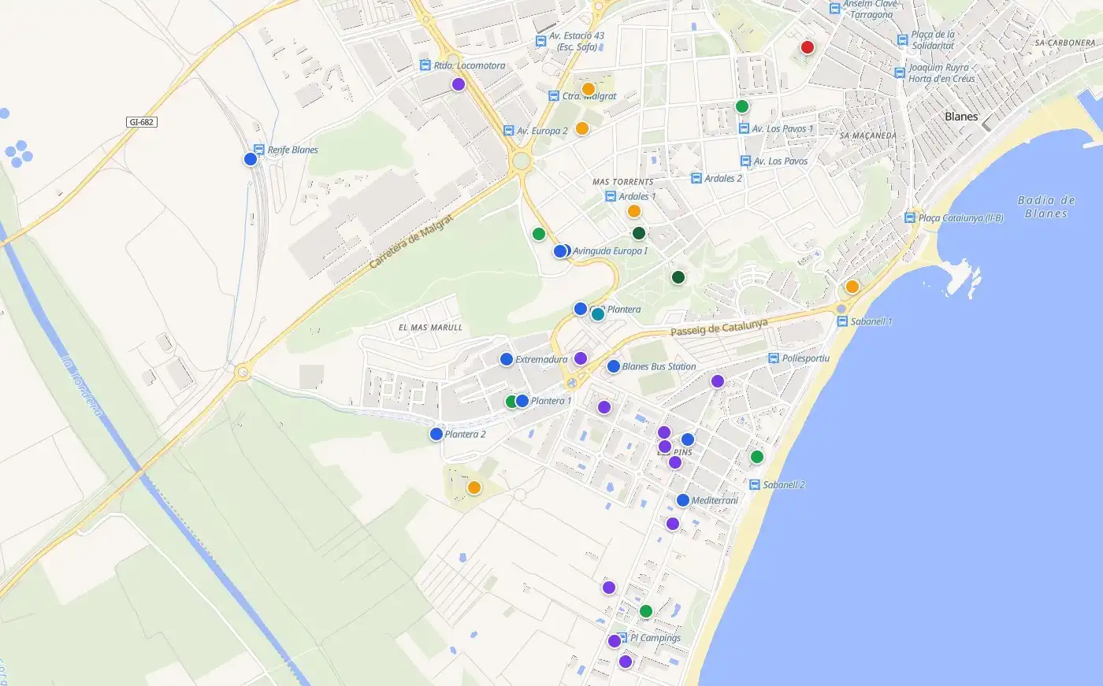Select the Av. Los Pavos 1 bus stop icon

[x=744, y=128]
